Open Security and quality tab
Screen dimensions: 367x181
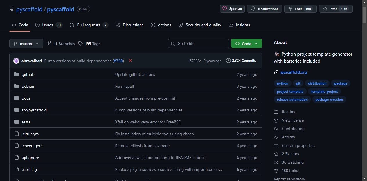click(x=200, y=25)
